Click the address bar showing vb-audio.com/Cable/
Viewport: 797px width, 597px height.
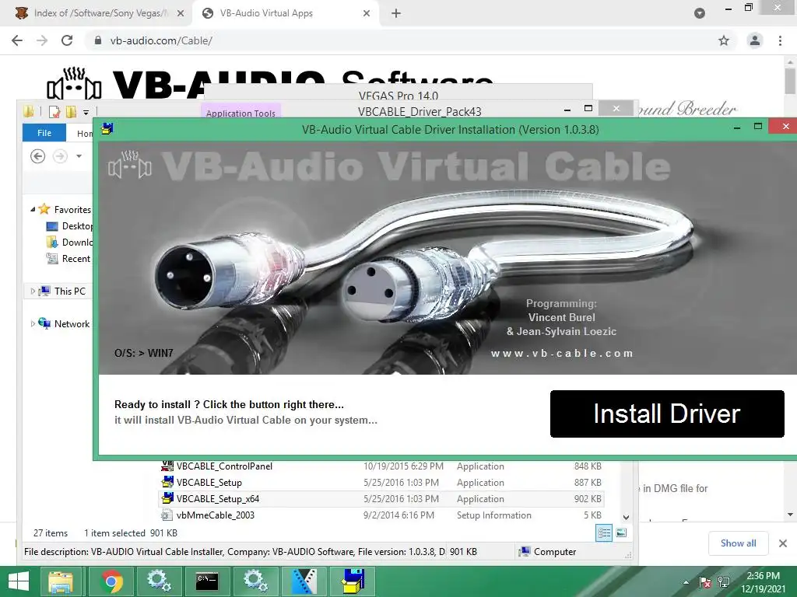(x=402, y=40)
